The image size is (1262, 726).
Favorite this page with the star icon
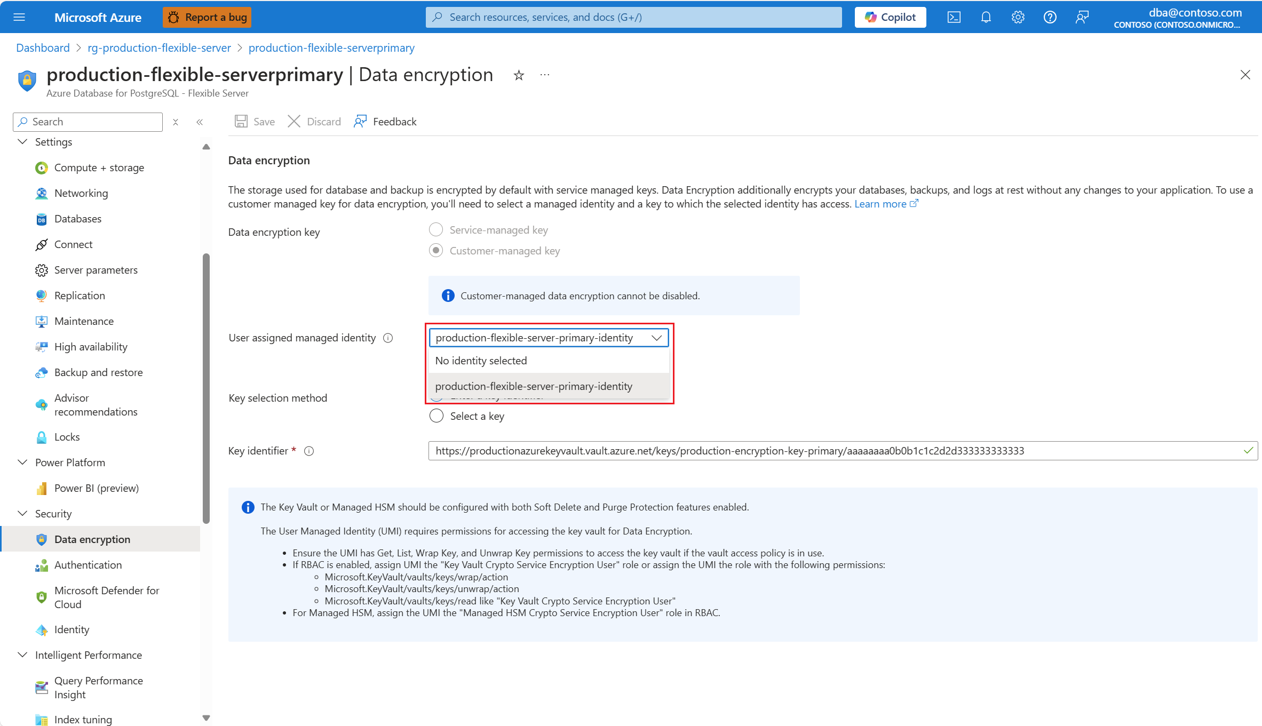point(519,75)
